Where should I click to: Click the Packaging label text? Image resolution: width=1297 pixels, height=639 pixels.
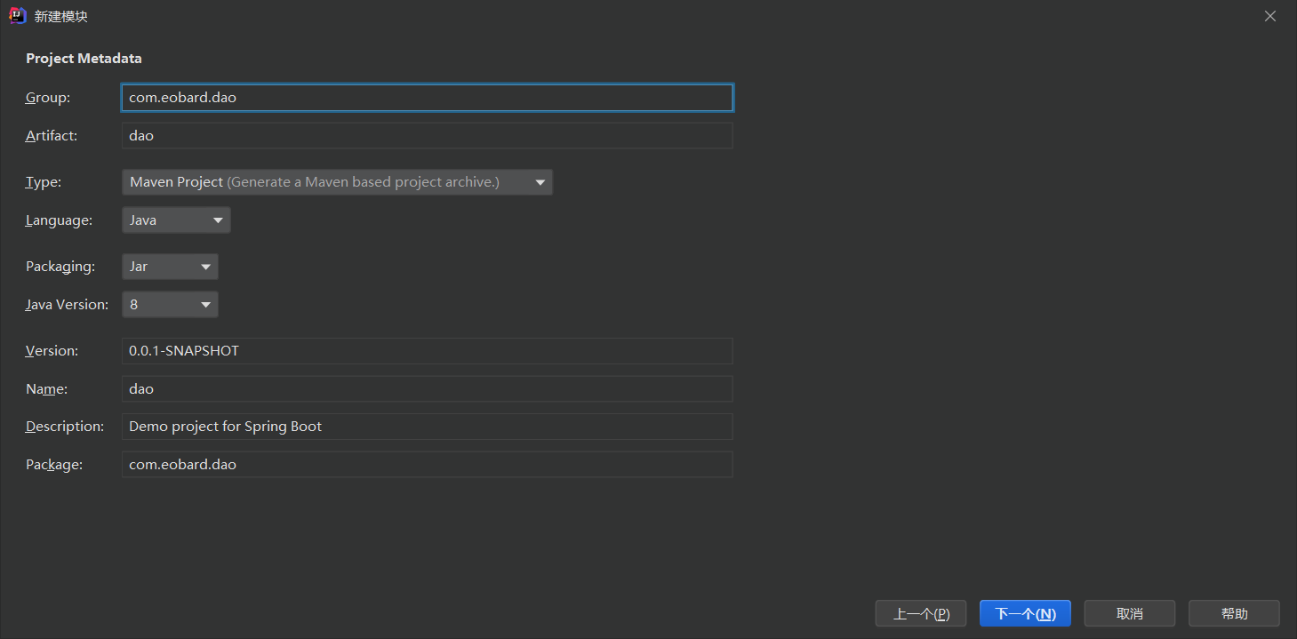coord(60,267)
